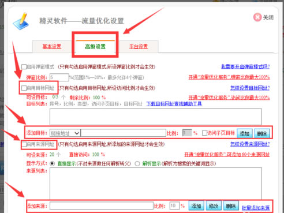The width and height of the screenshot is (284, 213).
Task: Expand the 链接地址 type dropdown
Action: [65, 133]
